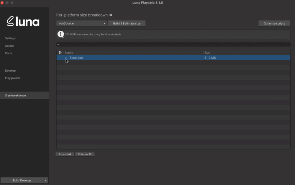The width and height of the screenshot is (295, 185).
Task: Click the Optimise scripts button
Action: (274, 23)
